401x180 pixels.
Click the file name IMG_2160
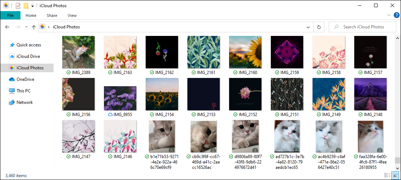tap(248, 73)
